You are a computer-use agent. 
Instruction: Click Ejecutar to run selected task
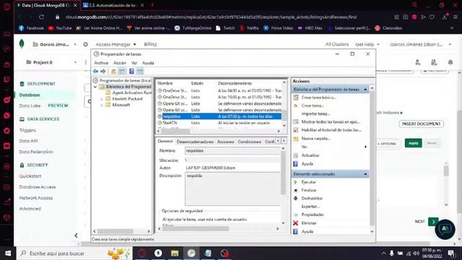308,182
